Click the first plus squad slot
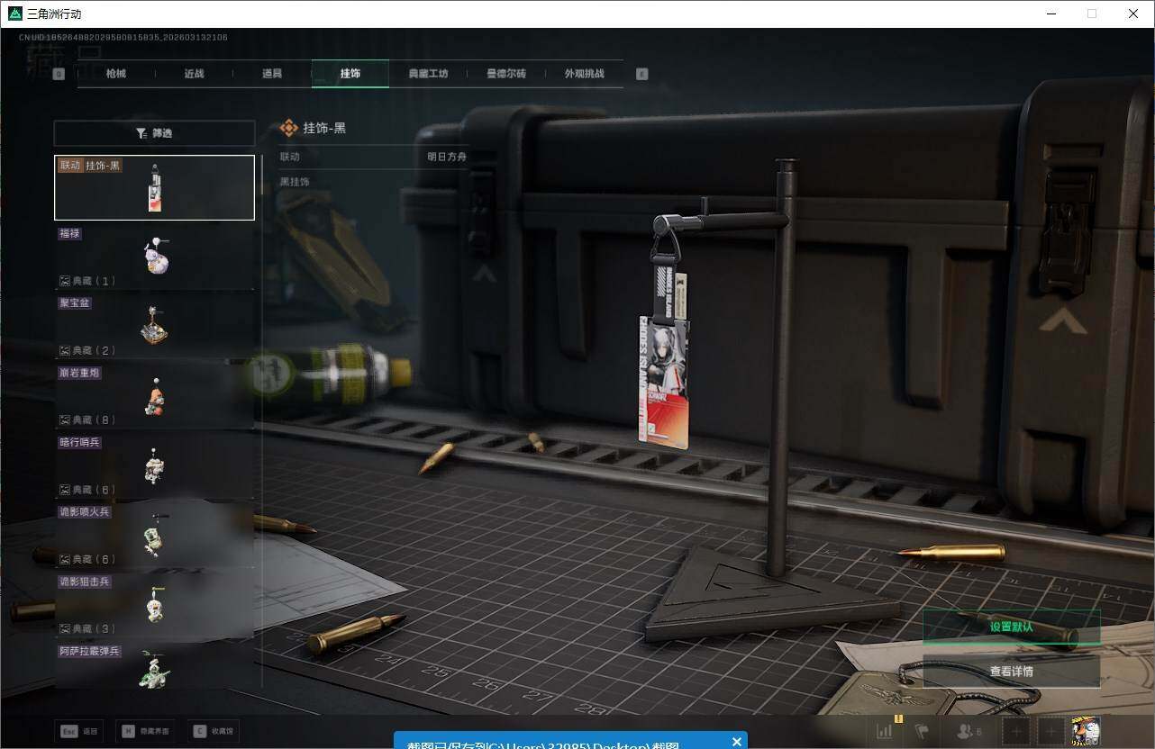The image size is (1155, 749). 1016,732
